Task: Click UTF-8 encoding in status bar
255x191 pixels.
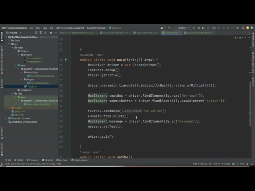Action: 216,164
